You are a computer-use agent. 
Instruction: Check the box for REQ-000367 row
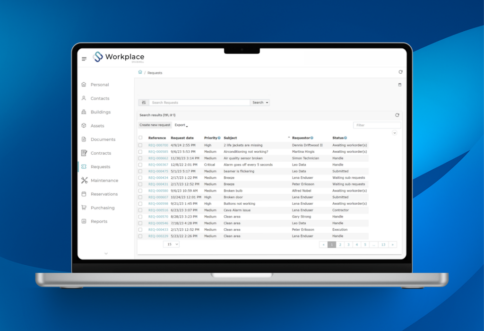coord(140,165)
